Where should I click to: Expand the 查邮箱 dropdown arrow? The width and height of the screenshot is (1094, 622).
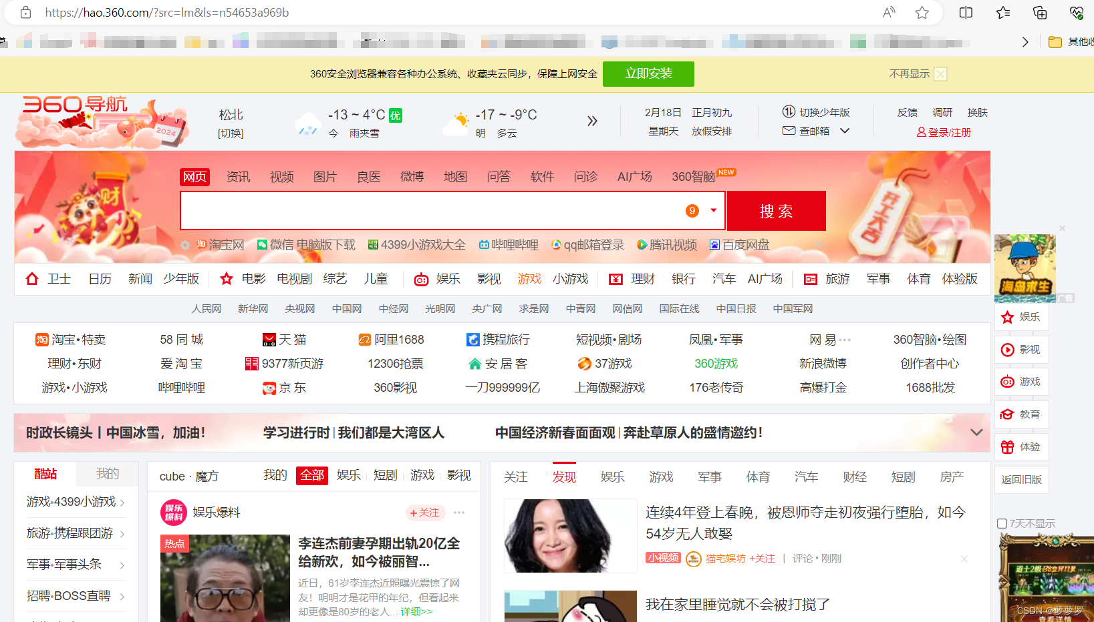point(845,131)
